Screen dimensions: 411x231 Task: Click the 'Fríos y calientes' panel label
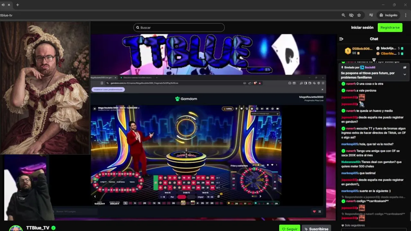pos(239,166)
